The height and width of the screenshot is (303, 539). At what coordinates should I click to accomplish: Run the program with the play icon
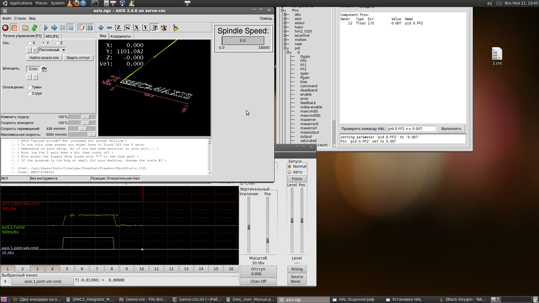point(46,28)
